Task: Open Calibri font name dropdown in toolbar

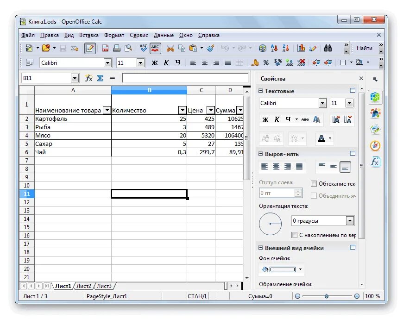Action: 107,63
